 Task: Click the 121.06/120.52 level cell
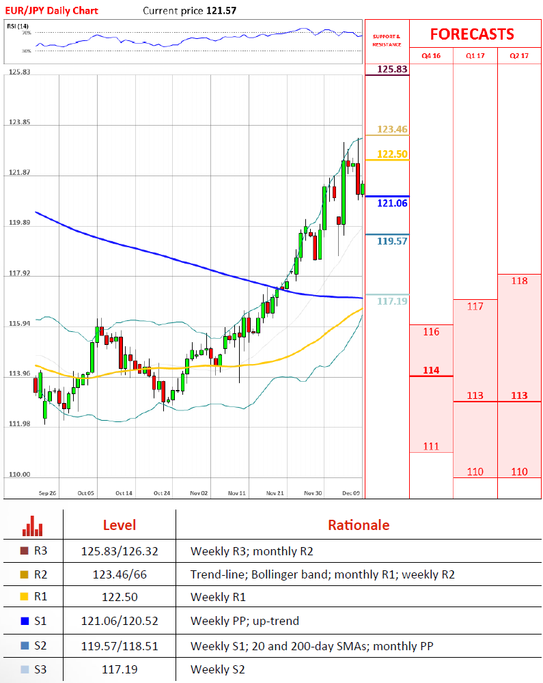click(x=120, y=621)
